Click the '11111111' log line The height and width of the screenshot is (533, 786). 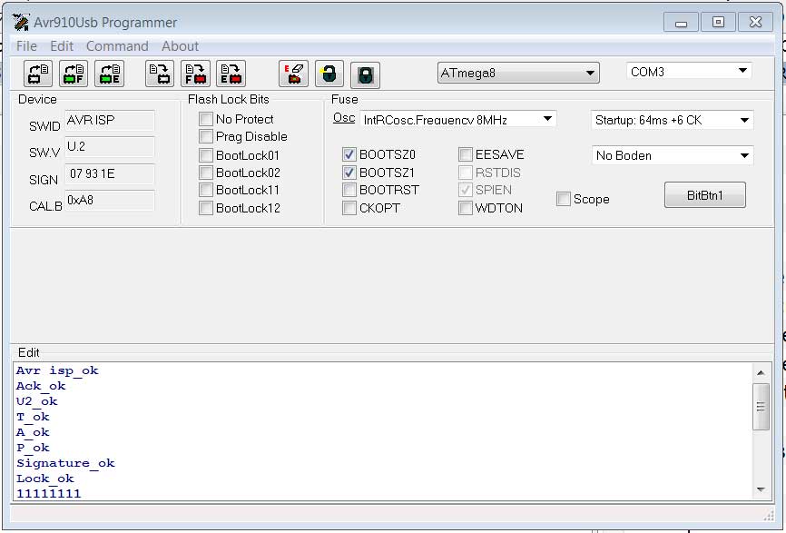click(49, 494)
